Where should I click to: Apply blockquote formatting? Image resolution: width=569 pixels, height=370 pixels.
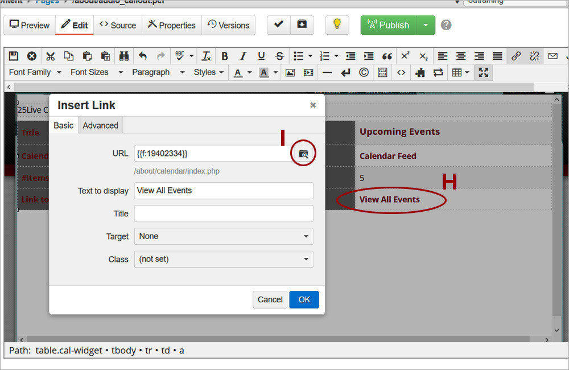tap(387, 56)
